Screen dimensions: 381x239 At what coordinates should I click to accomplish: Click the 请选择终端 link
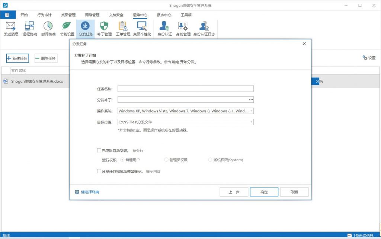(90, 192)
